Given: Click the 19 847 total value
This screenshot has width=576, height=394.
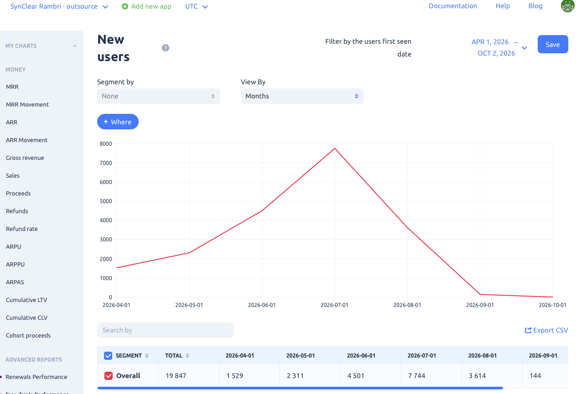Looking at the screenshot, I should 176,376.
